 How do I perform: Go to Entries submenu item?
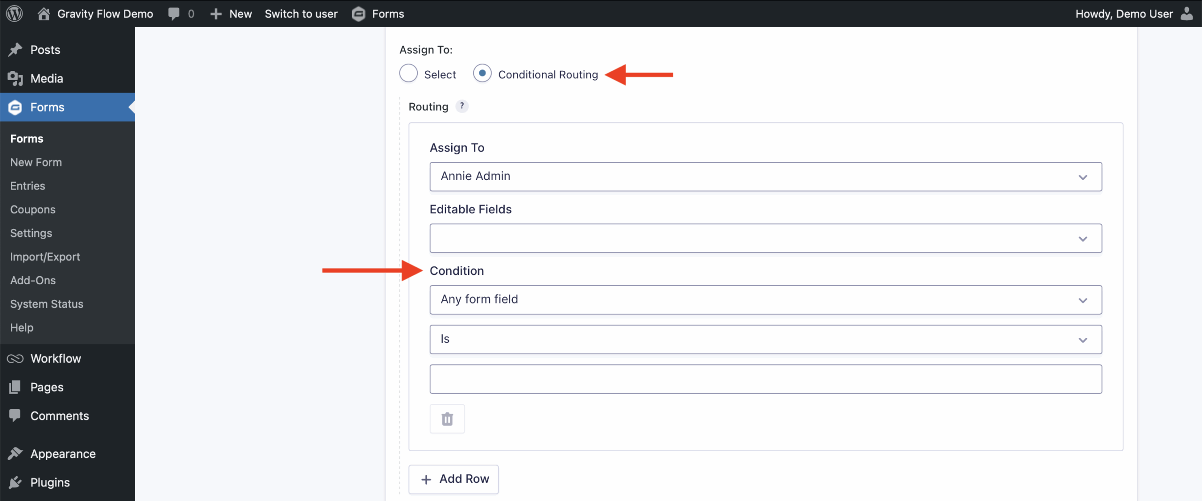tap(28, 186)
